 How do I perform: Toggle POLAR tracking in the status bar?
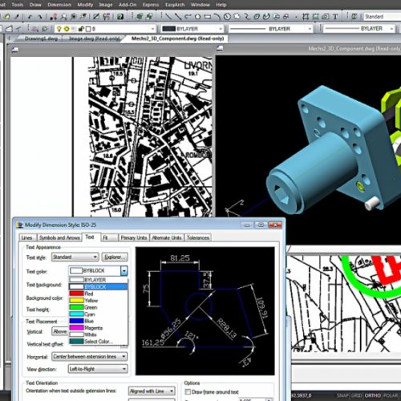click(x=391, y=395)
